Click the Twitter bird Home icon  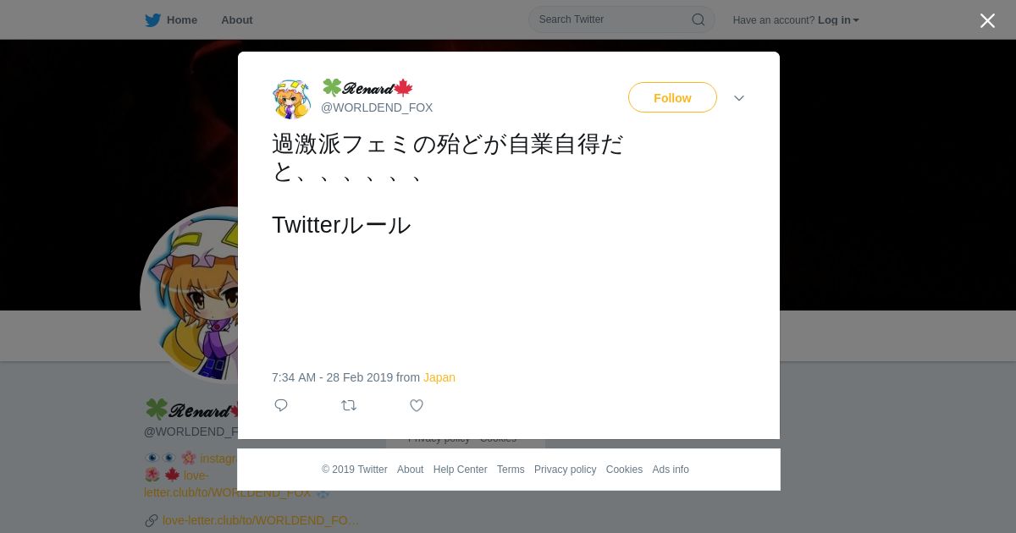click(152, 20)
